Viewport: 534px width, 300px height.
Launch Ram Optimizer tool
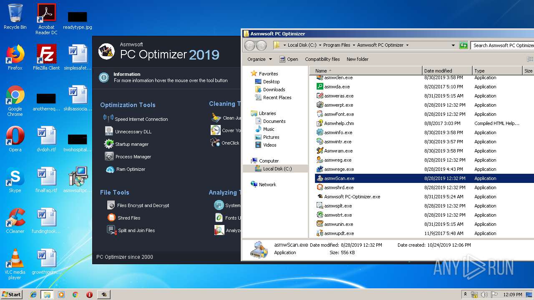pyautogui.click(x=125, y=169)
